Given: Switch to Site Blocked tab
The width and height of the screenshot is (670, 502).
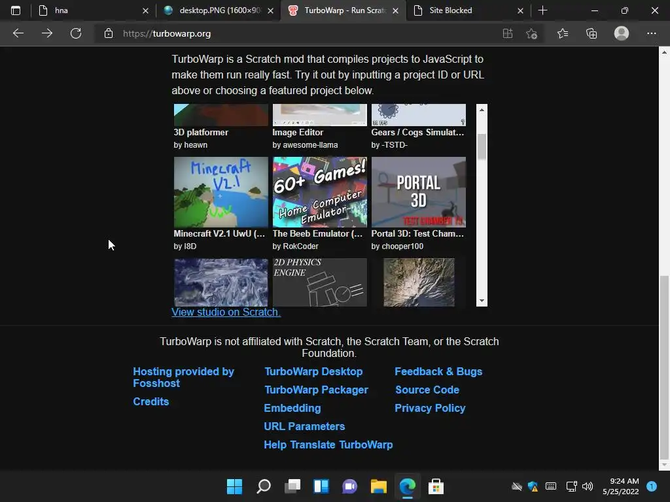Looking at the screenshot, I should pyautogui.click(x=461, y=10).
